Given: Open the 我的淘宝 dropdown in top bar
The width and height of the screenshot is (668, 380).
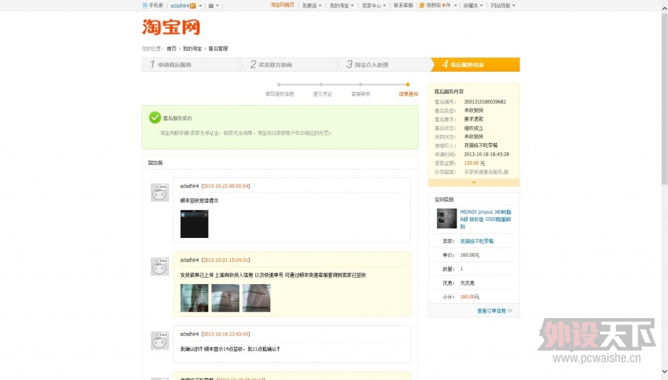Looking at the screenshot, I should pyautogui.click(x=341, y=6).
